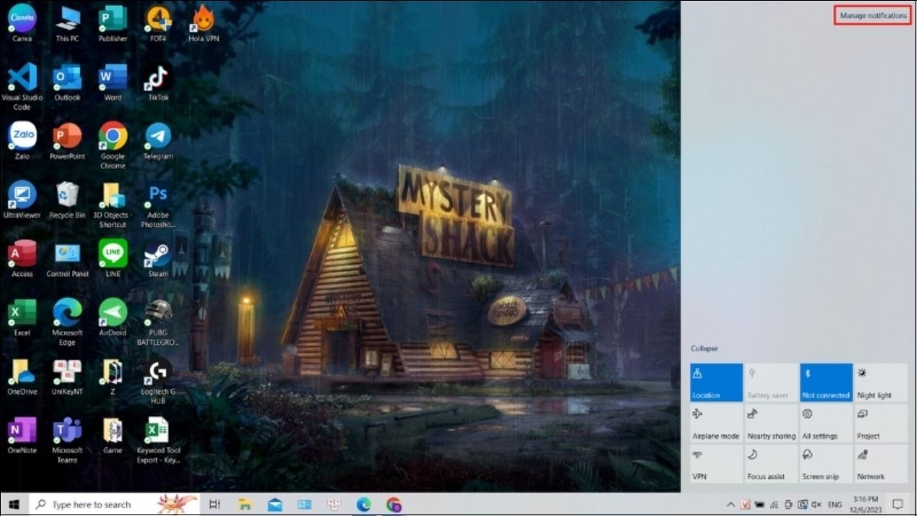
Task: Focus the taskbar search box
Action: [x=114, y=505]
